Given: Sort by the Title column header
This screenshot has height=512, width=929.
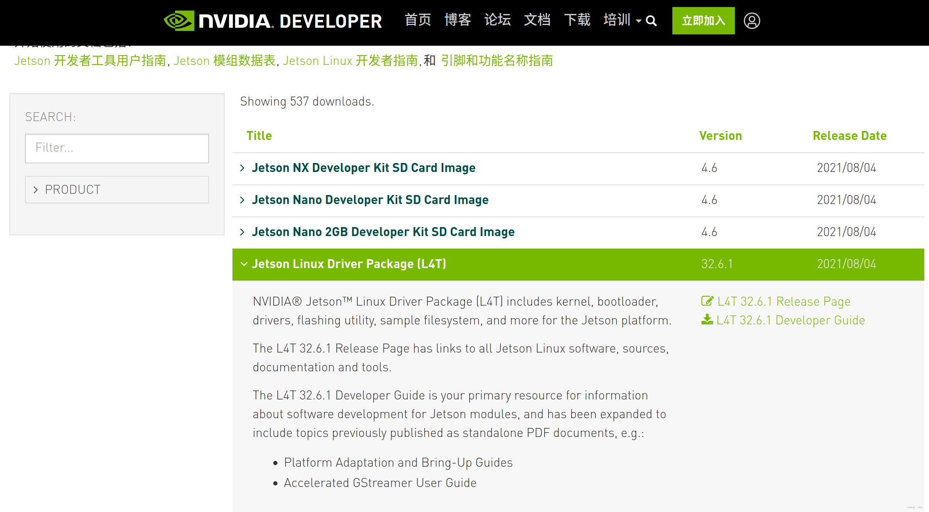Looking at the screenshot, I should coord(259,136).
